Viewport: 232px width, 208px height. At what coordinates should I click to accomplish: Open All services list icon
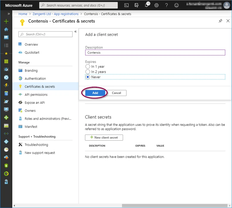(6, 45)
